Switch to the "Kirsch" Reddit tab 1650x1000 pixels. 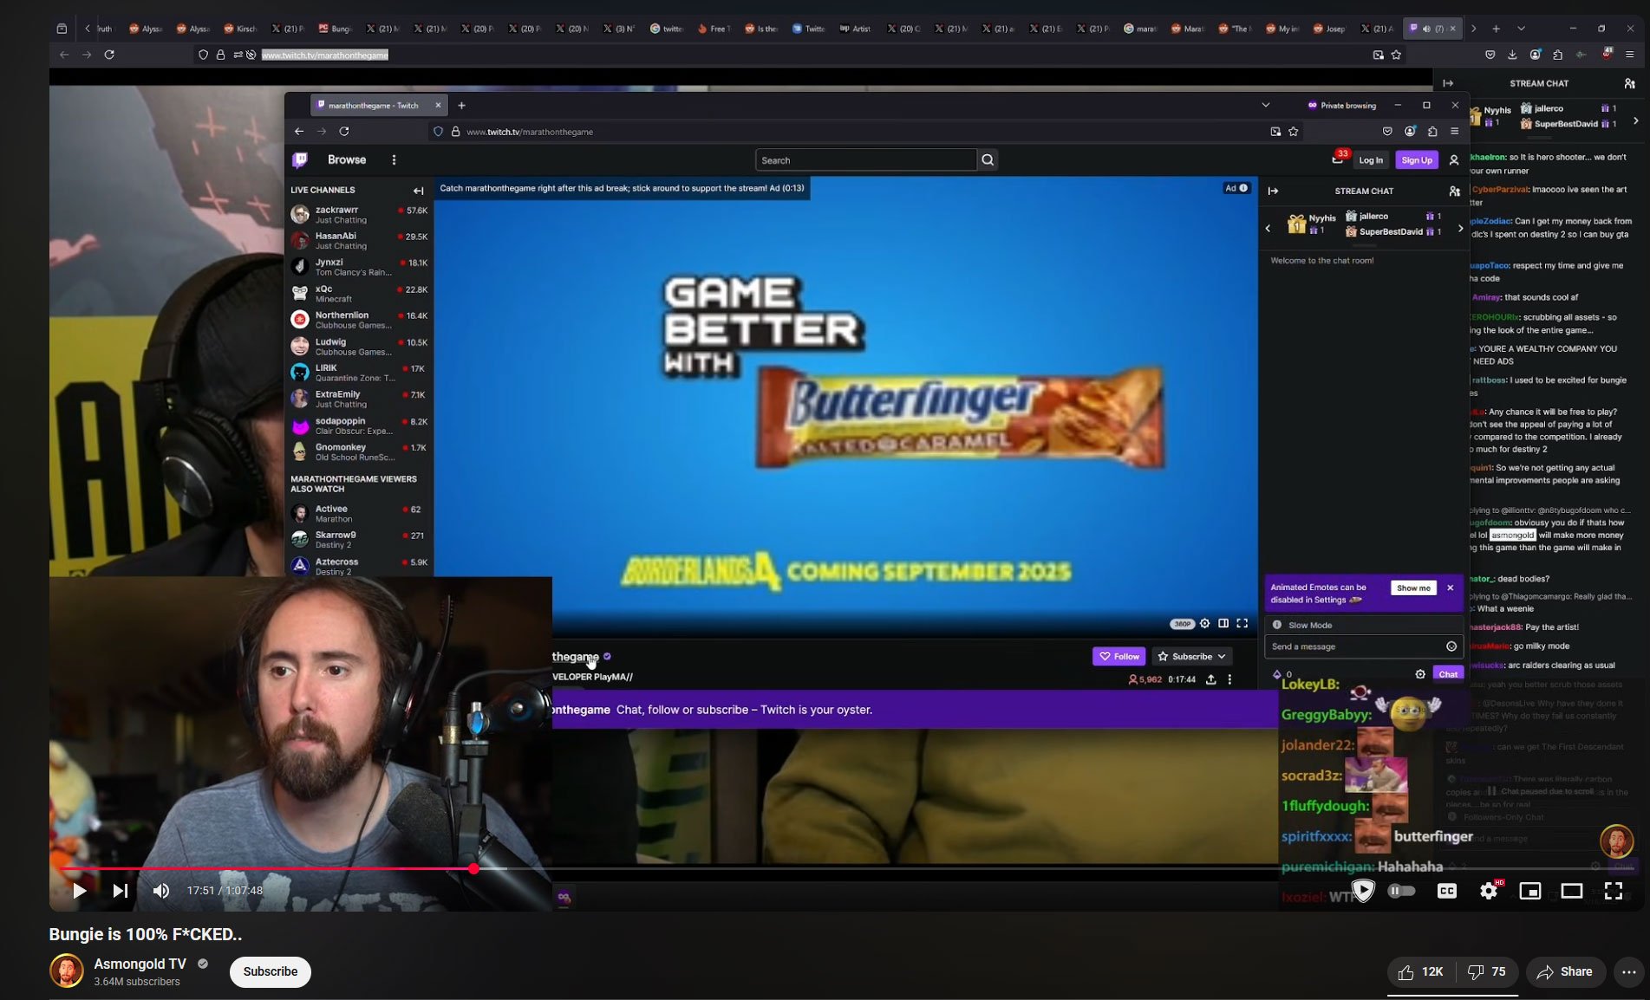[240, 29]
